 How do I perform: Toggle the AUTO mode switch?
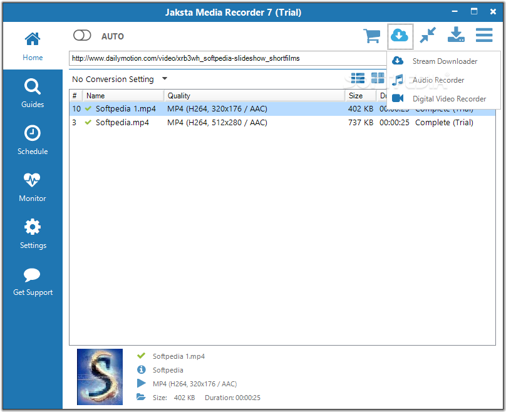coord(82,35)
